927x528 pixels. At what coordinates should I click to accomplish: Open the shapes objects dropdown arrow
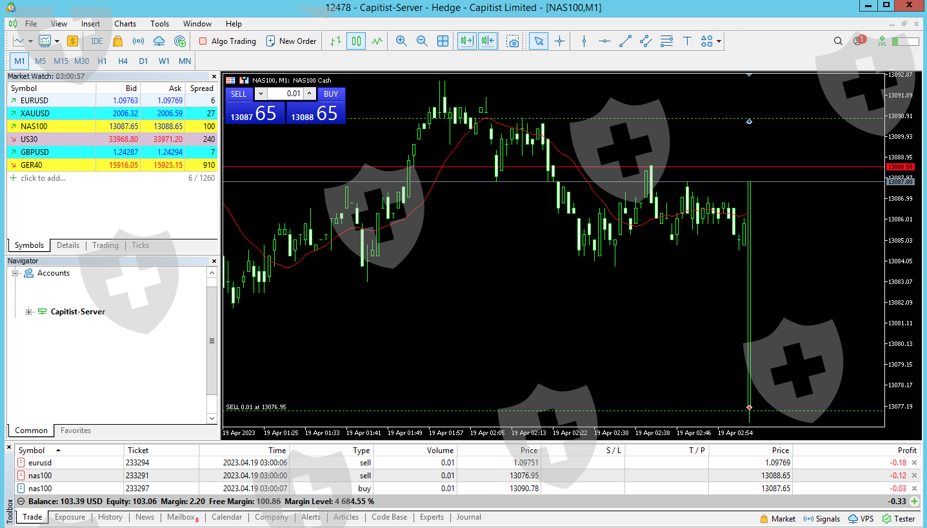coord(719,41)
